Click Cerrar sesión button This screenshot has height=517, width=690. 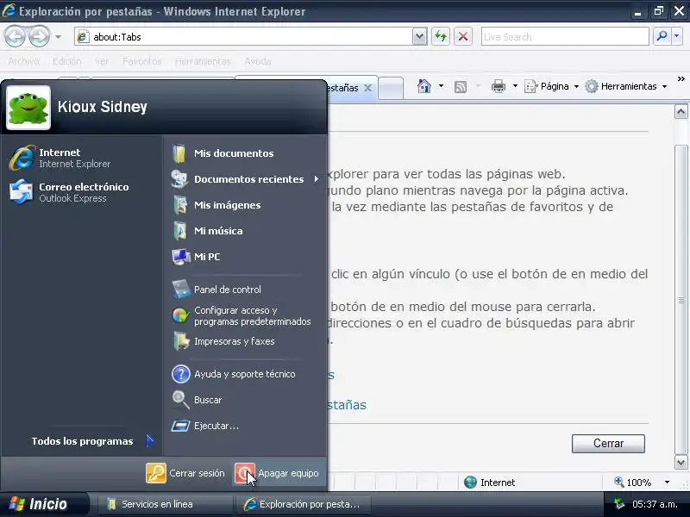tap(185, 473)
